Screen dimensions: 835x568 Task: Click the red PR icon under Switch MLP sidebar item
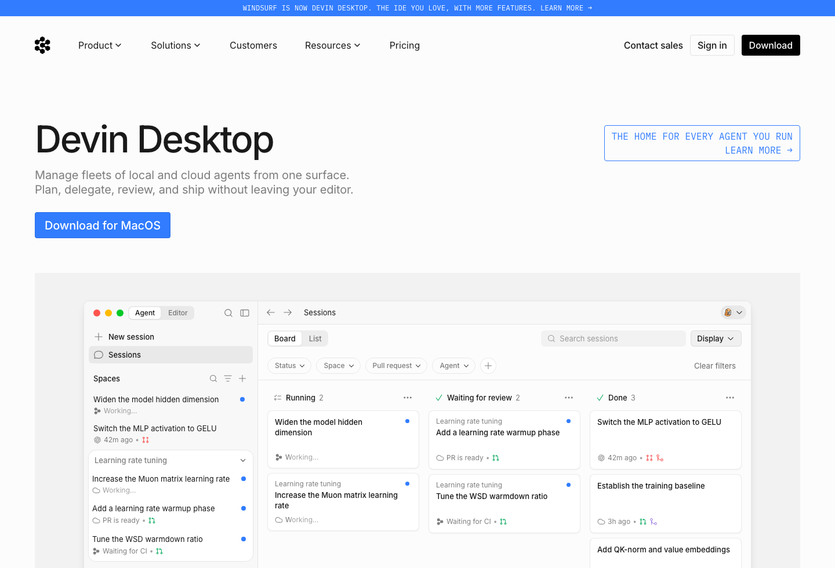pos(146,440)
